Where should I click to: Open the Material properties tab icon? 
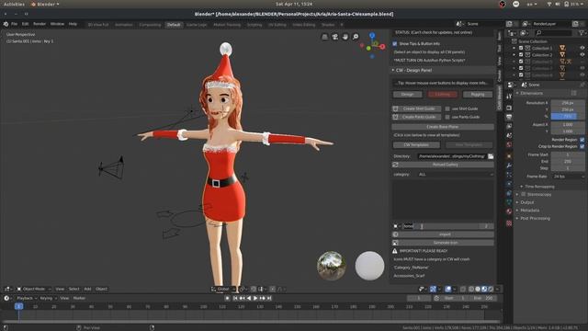[x=509, y=211]
